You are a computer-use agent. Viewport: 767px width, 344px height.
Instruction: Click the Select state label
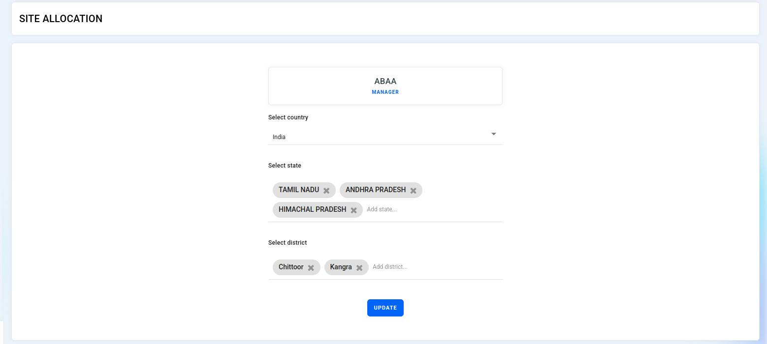point(285,166)
